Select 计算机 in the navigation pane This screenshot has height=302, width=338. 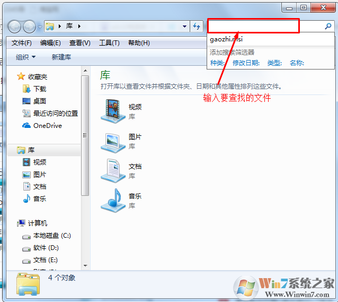tap(38, 223)
